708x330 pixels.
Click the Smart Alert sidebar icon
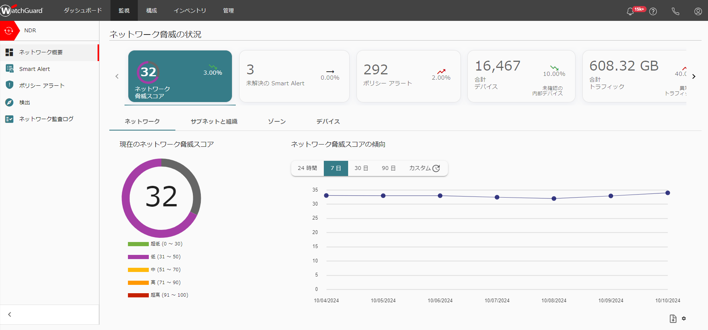coord(9,69)
